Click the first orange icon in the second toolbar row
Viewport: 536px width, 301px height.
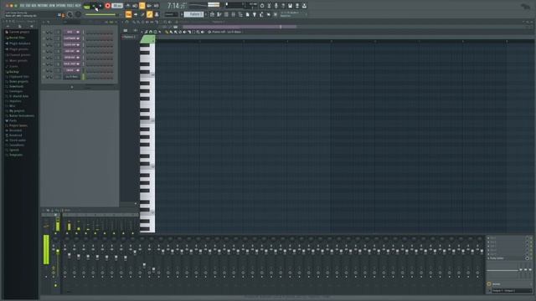click(x=128, y=14)
